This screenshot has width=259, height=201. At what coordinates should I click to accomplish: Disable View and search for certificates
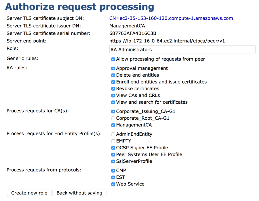pyautogui.click(x=113, y=102)
